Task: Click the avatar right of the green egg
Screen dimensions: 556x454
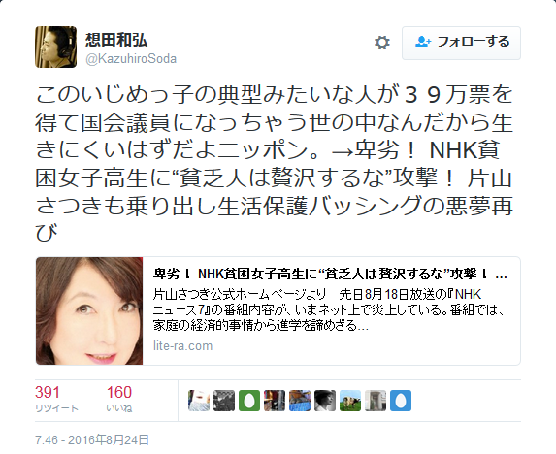Action: pyautogui.click(x=275, y=401)
